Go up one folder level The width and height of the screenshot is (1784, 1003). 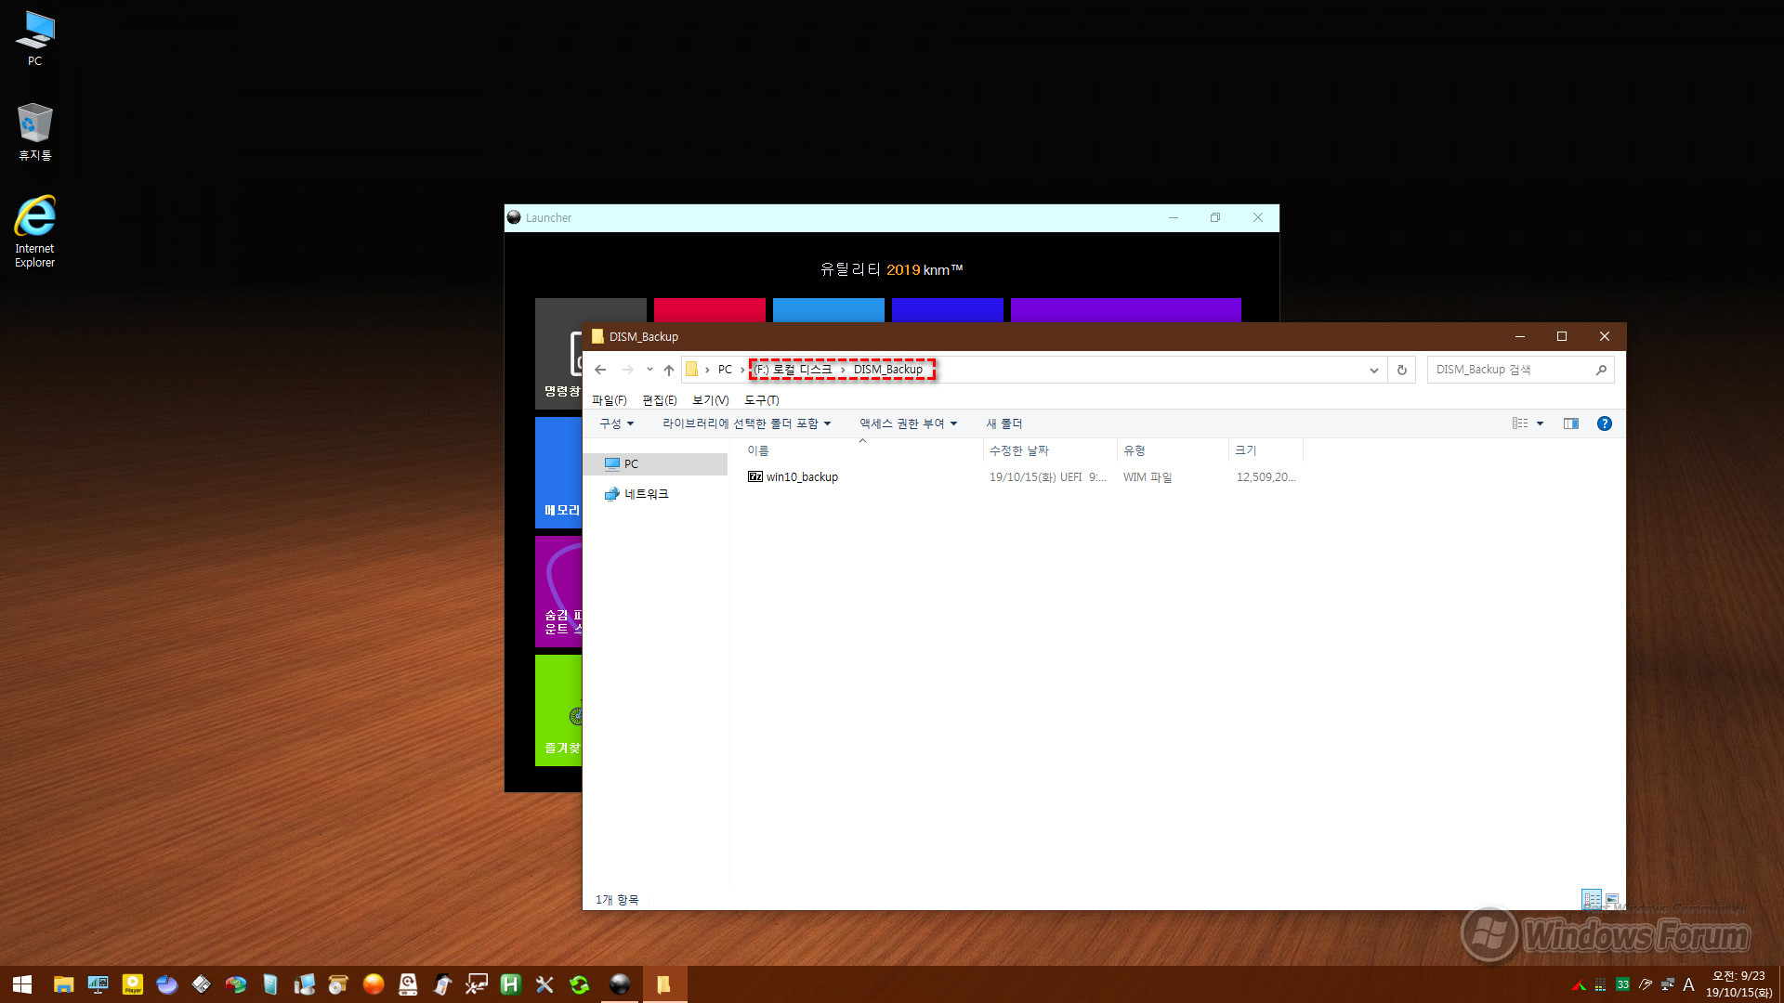(x=669, y=370)
